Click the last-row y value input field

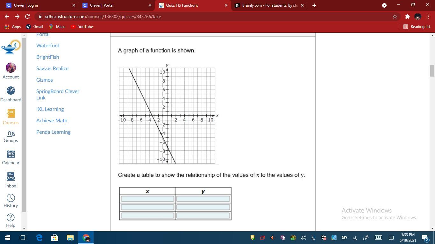coord(203,215)
